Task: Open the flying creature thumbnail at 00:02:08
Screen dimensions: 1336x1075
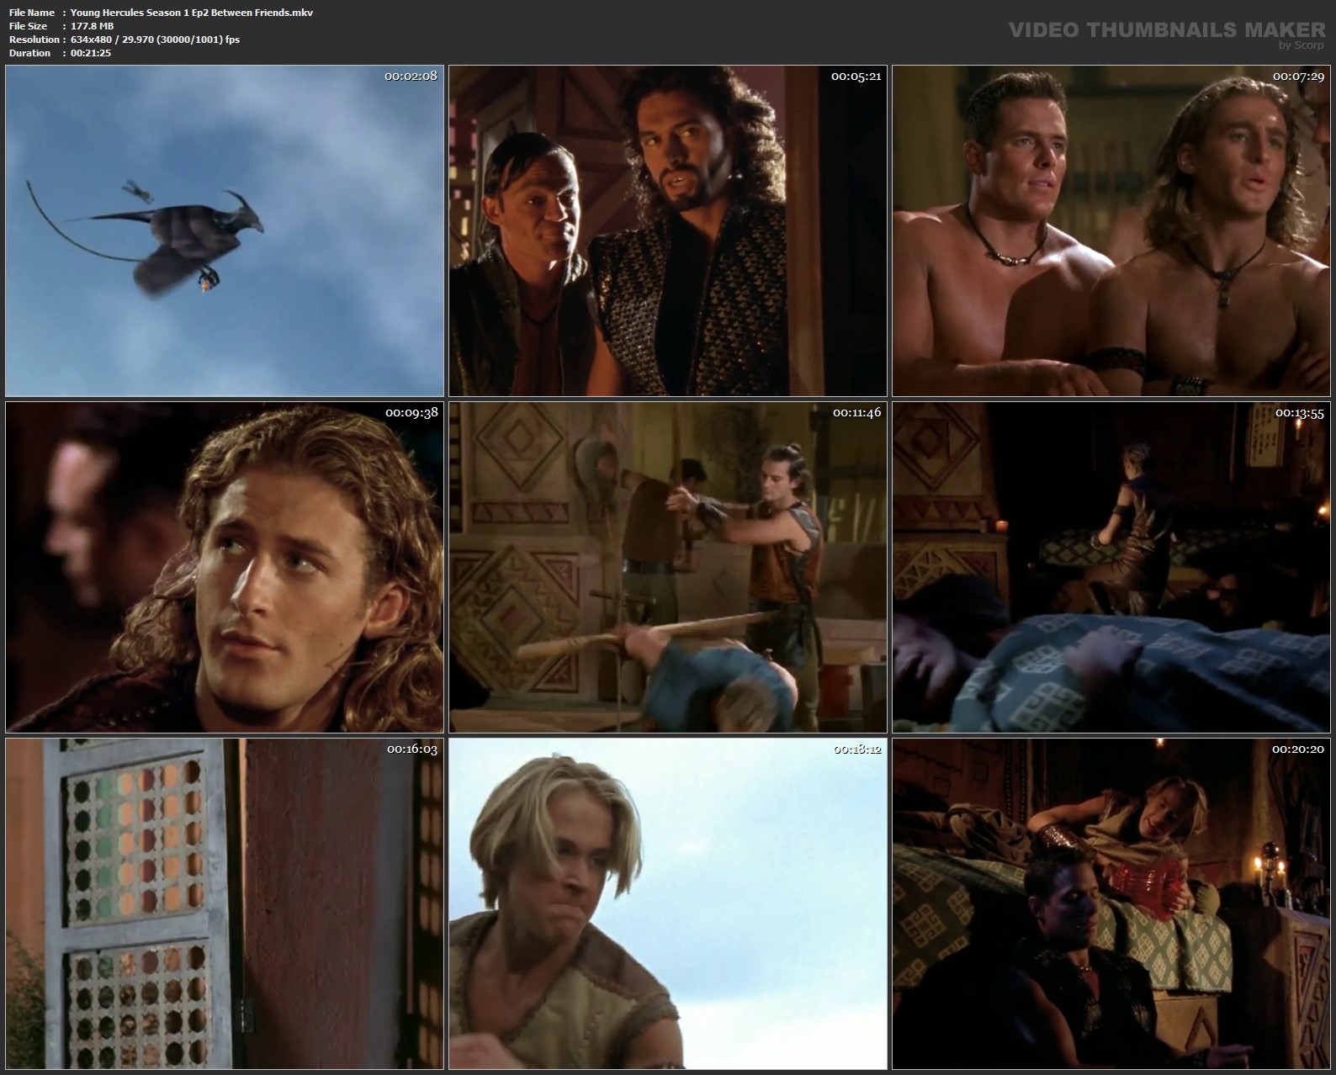Action: tap(225, 230)
